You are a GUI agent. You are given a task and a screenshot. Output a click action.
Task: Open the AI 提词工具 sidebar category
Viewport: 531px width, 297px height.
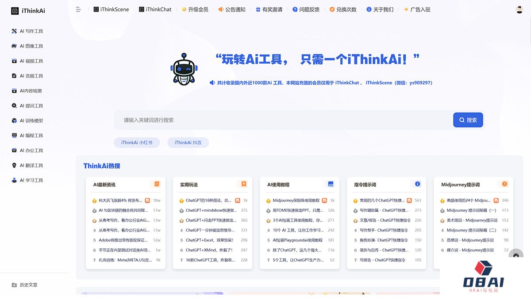(27, 106)
